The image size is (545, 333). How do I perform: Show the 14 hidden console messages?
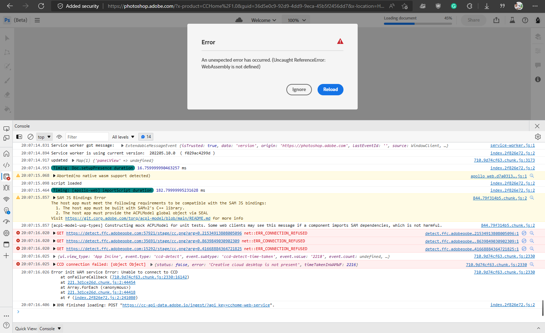tap(145, 136)
